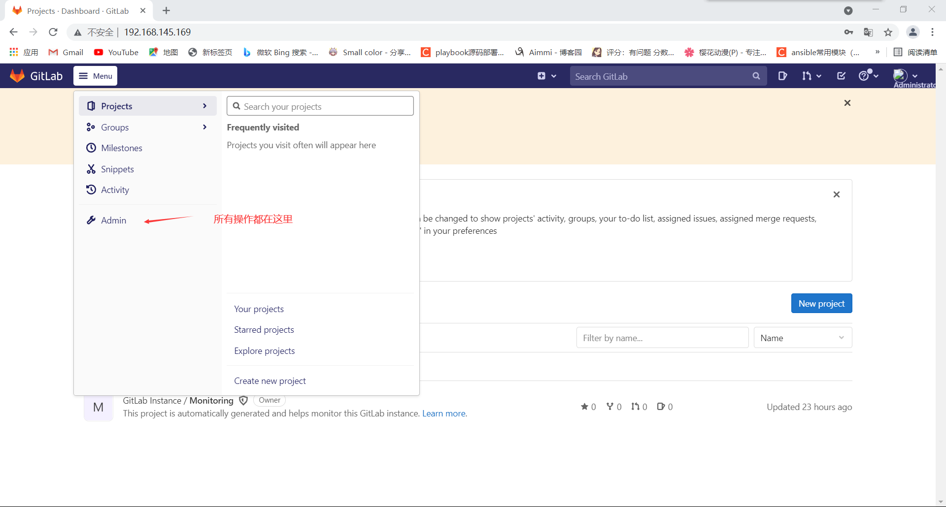Open the saved passwords key icon

pyautogui.click(x=848, y=32)
